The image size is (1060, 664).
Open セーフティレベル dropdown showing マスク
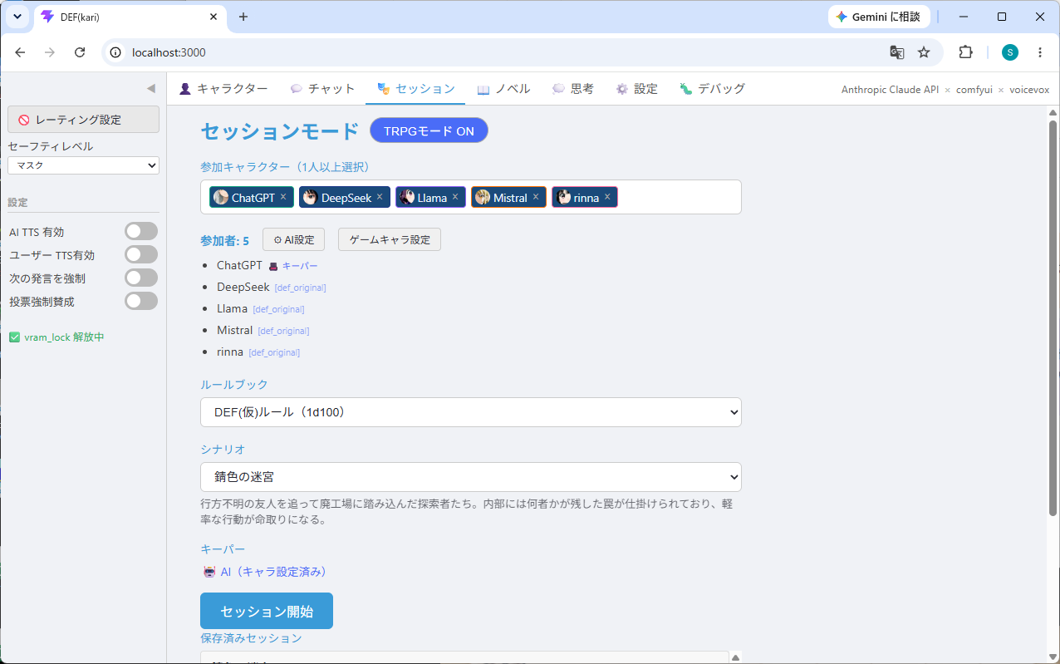pos(83,165)
